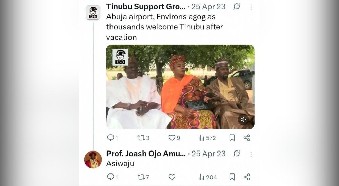Unmute the video in the tweet
This screenshot has height=186, width=339.
coord(243,119)
